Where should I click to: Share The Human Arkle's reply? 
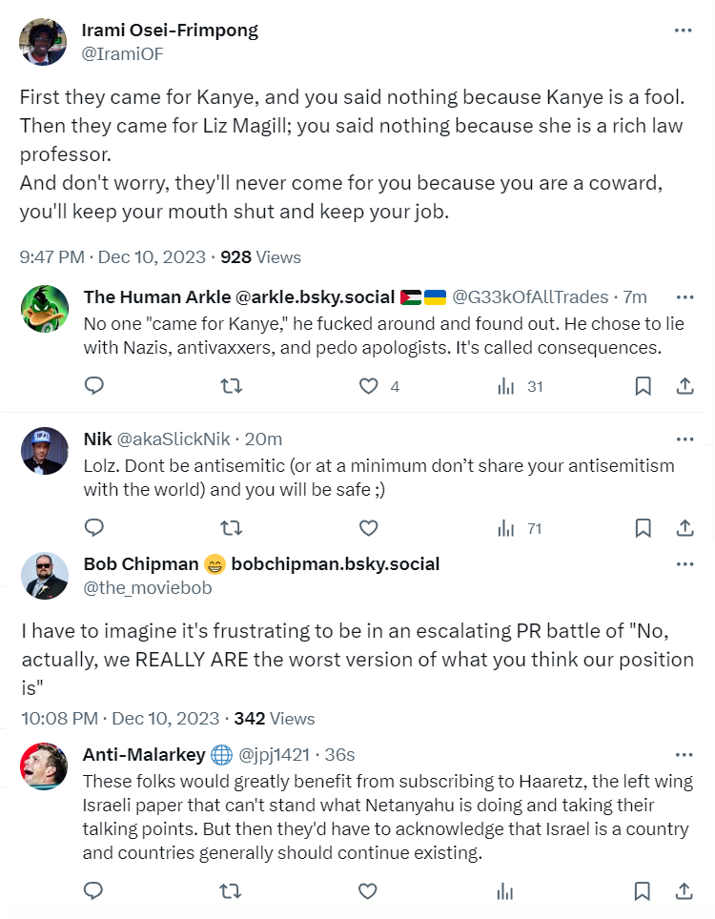pos(684,386)
